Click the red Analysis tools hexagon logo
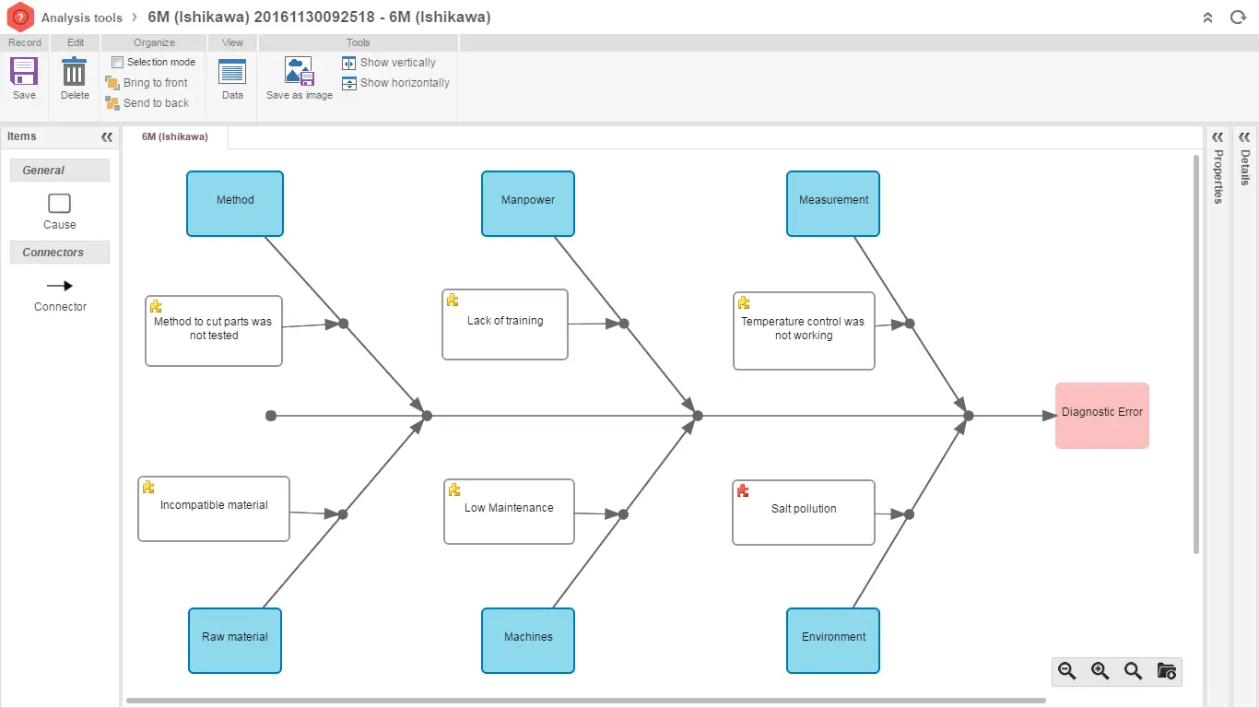The image size is (1259, 708). (x=20, y=17)
